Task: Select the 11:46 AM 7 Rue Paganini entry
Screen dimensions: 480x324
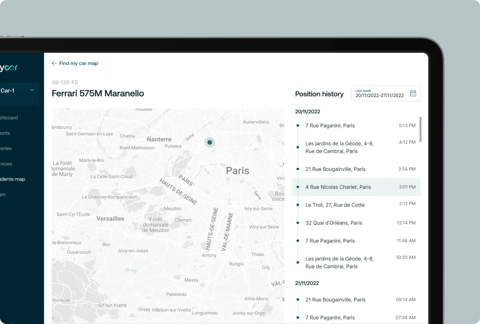Action: point(356,241)
